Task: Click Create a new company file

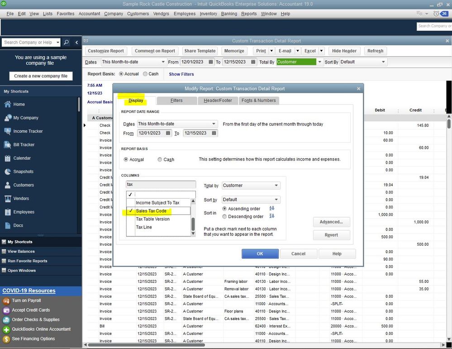Action: pos(41,76)
